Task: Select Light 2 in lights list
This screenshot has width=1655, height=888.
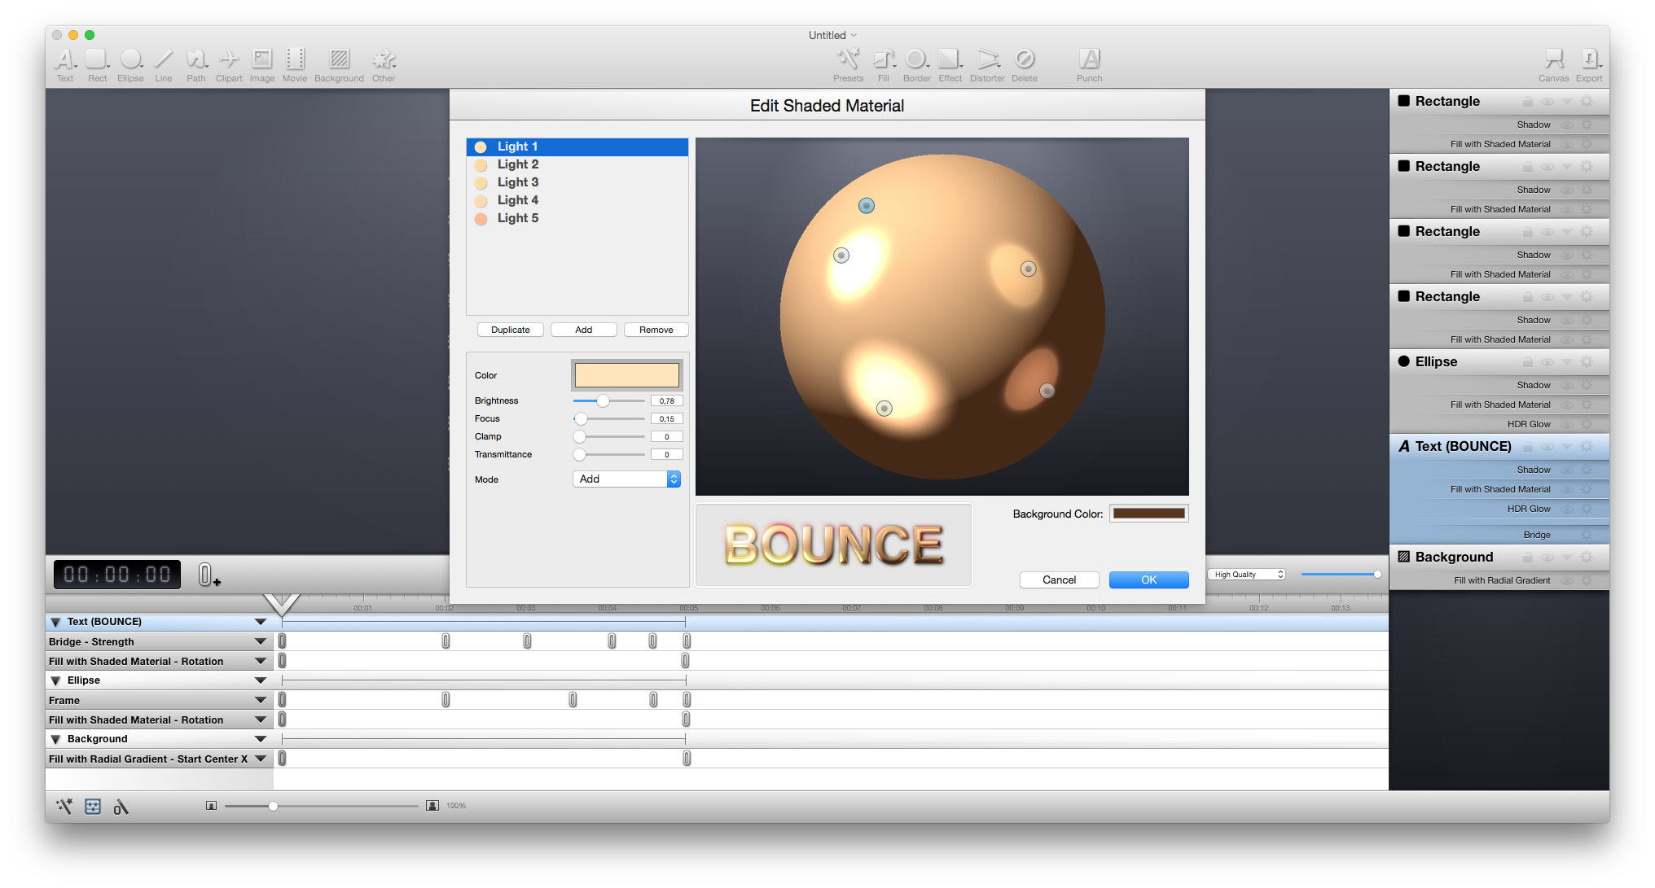Action: (577, 164)
